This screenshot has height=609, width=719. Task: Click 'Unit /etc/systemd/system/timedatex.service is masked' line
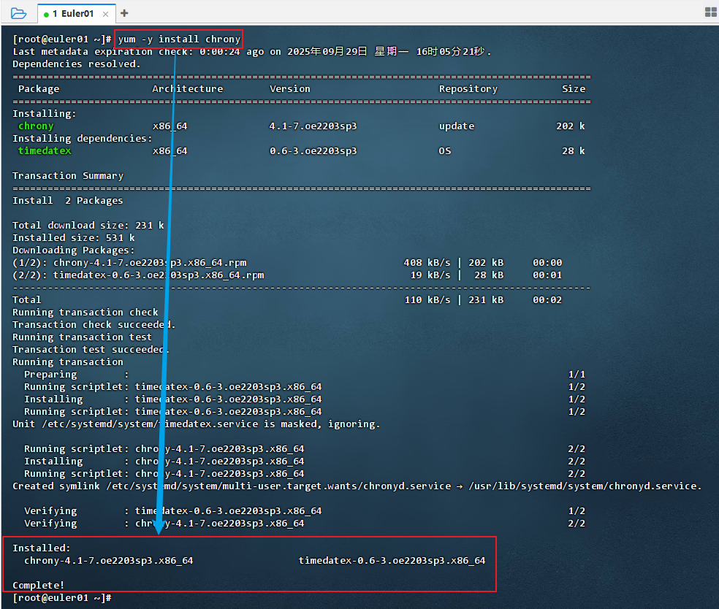coord(197,424)
